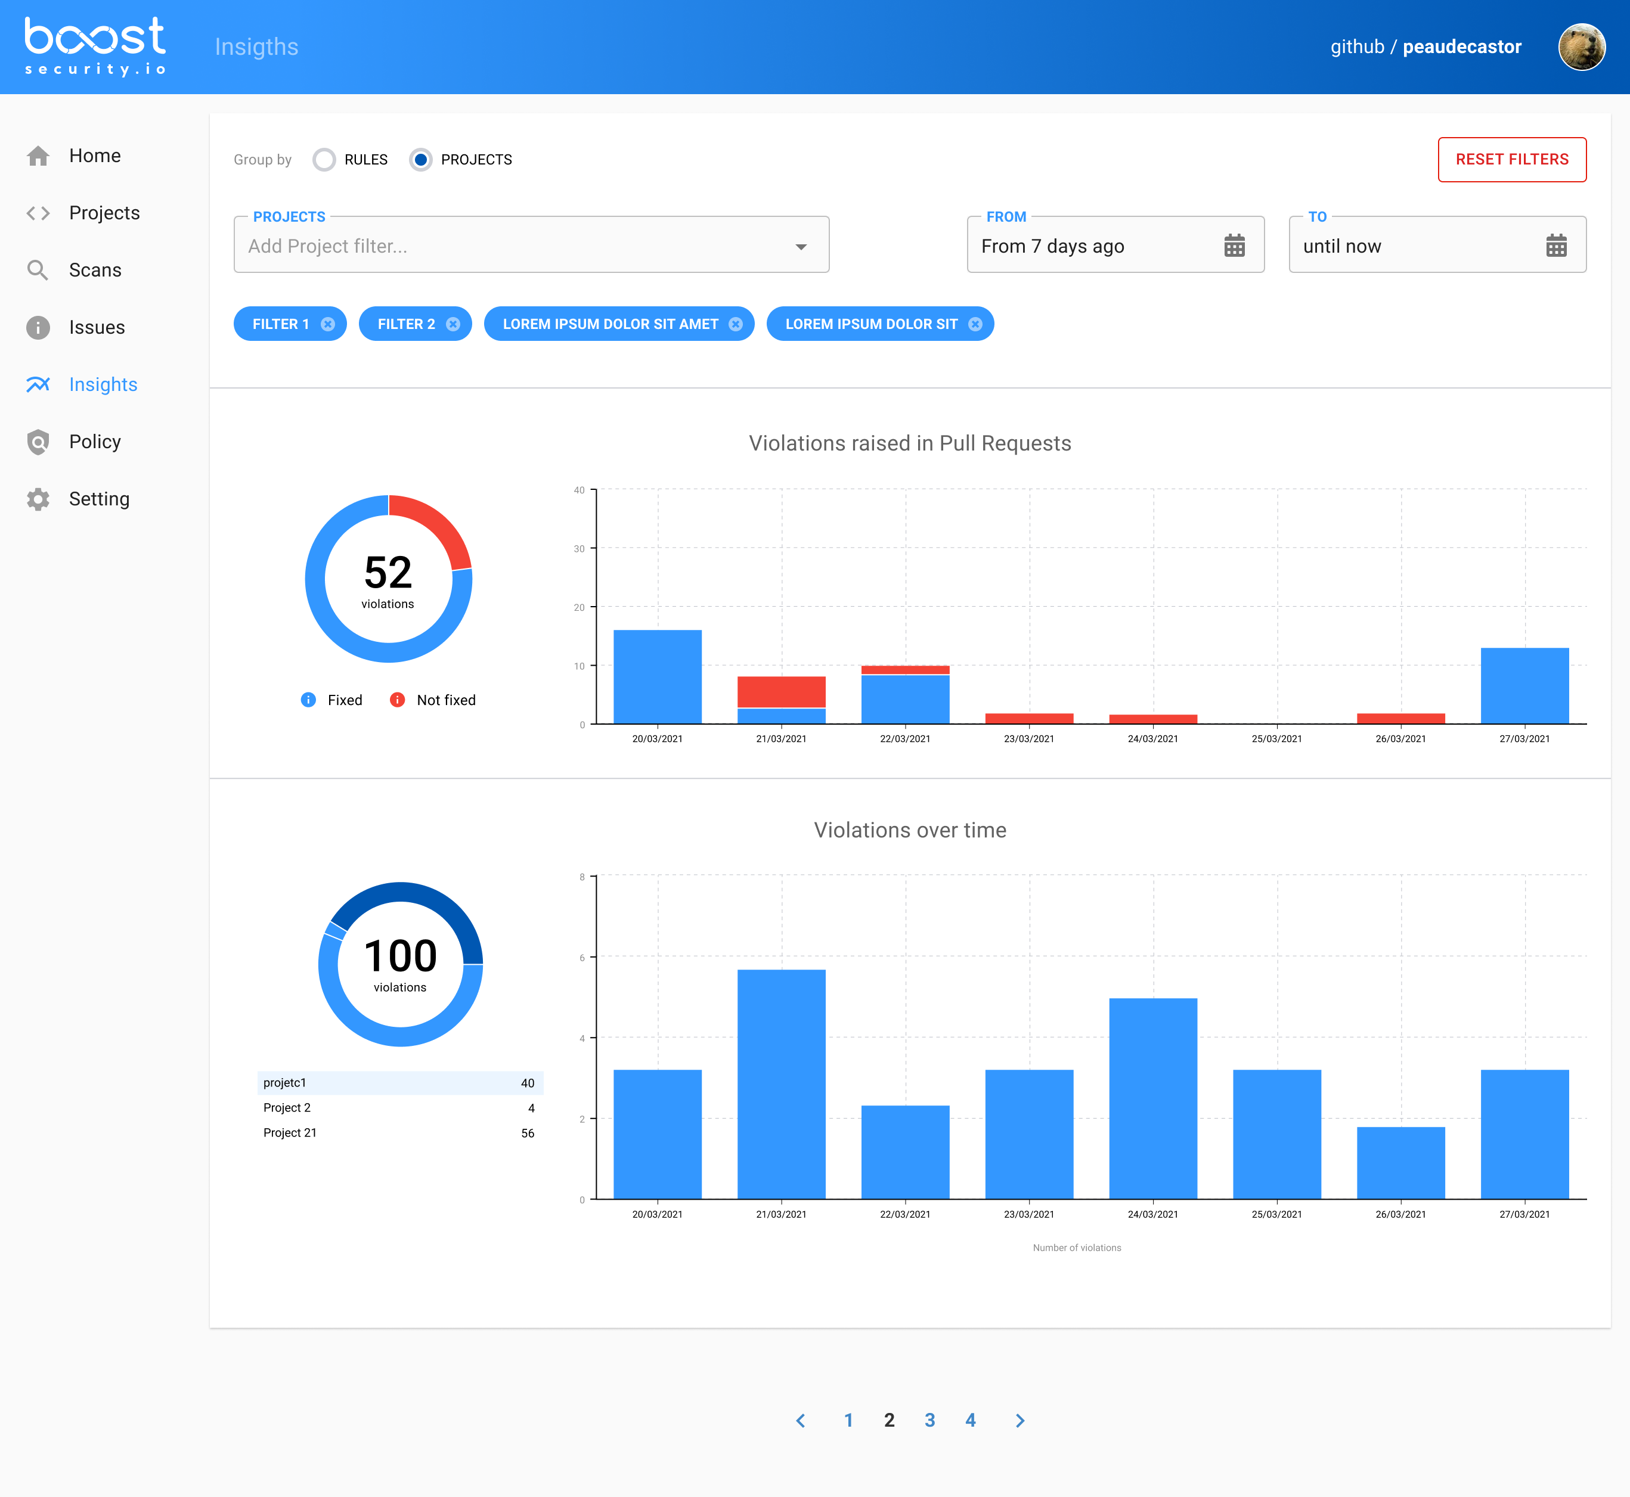The width and height of the screenshot is (1630, 1497).
Task: Select the Project 2 row
Action: [401, 1108]
